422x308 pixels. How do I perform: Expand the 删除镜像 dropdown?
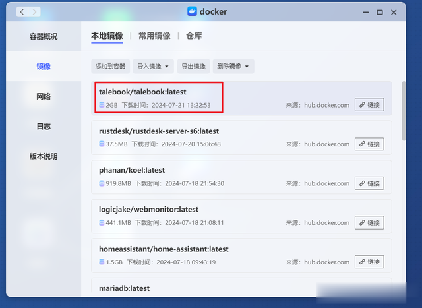click(233, 66)
